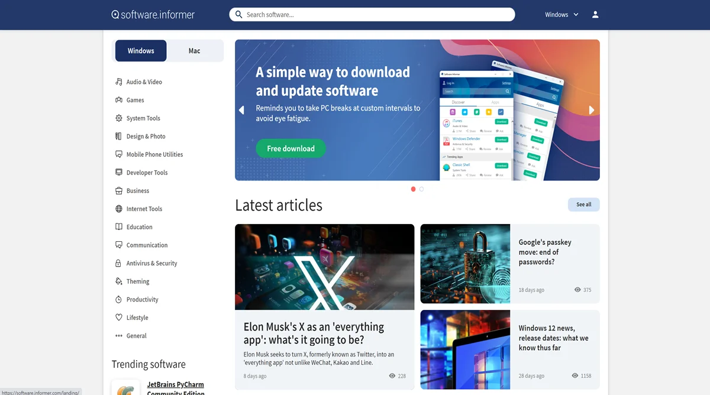Click the search magnifier icon
Viewport: 710px width, 395px height.
pyautogui.click(x=238, y=15)
